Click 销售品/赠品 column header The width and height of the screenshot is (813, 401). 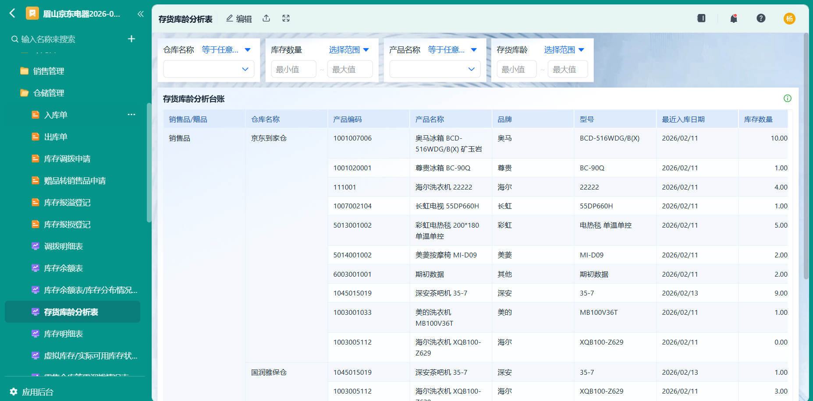[205, 119]
